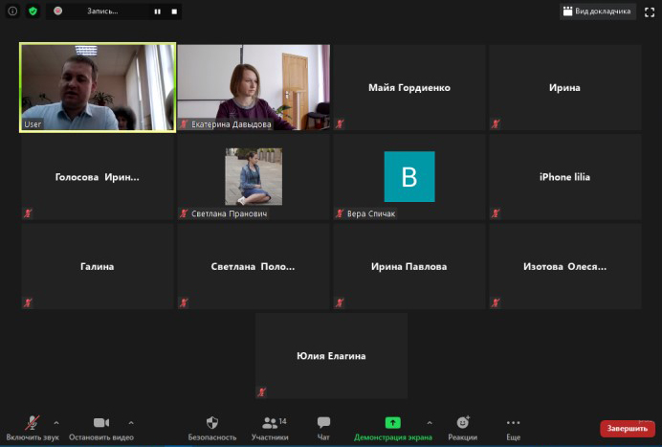Select Светлана Поло... participant tile
Screen dimensions: 662x447
[254, 266]
